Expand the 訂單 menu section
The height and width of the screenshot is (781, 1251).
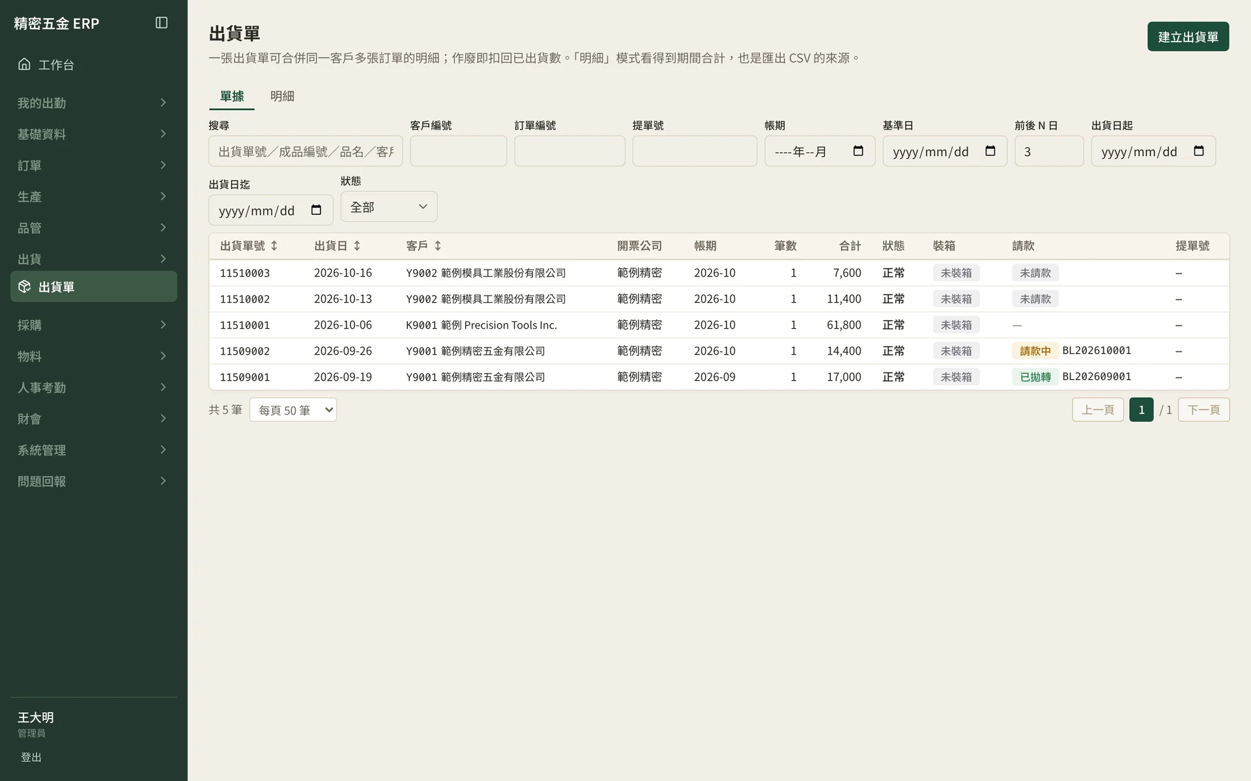pos(94,165)
